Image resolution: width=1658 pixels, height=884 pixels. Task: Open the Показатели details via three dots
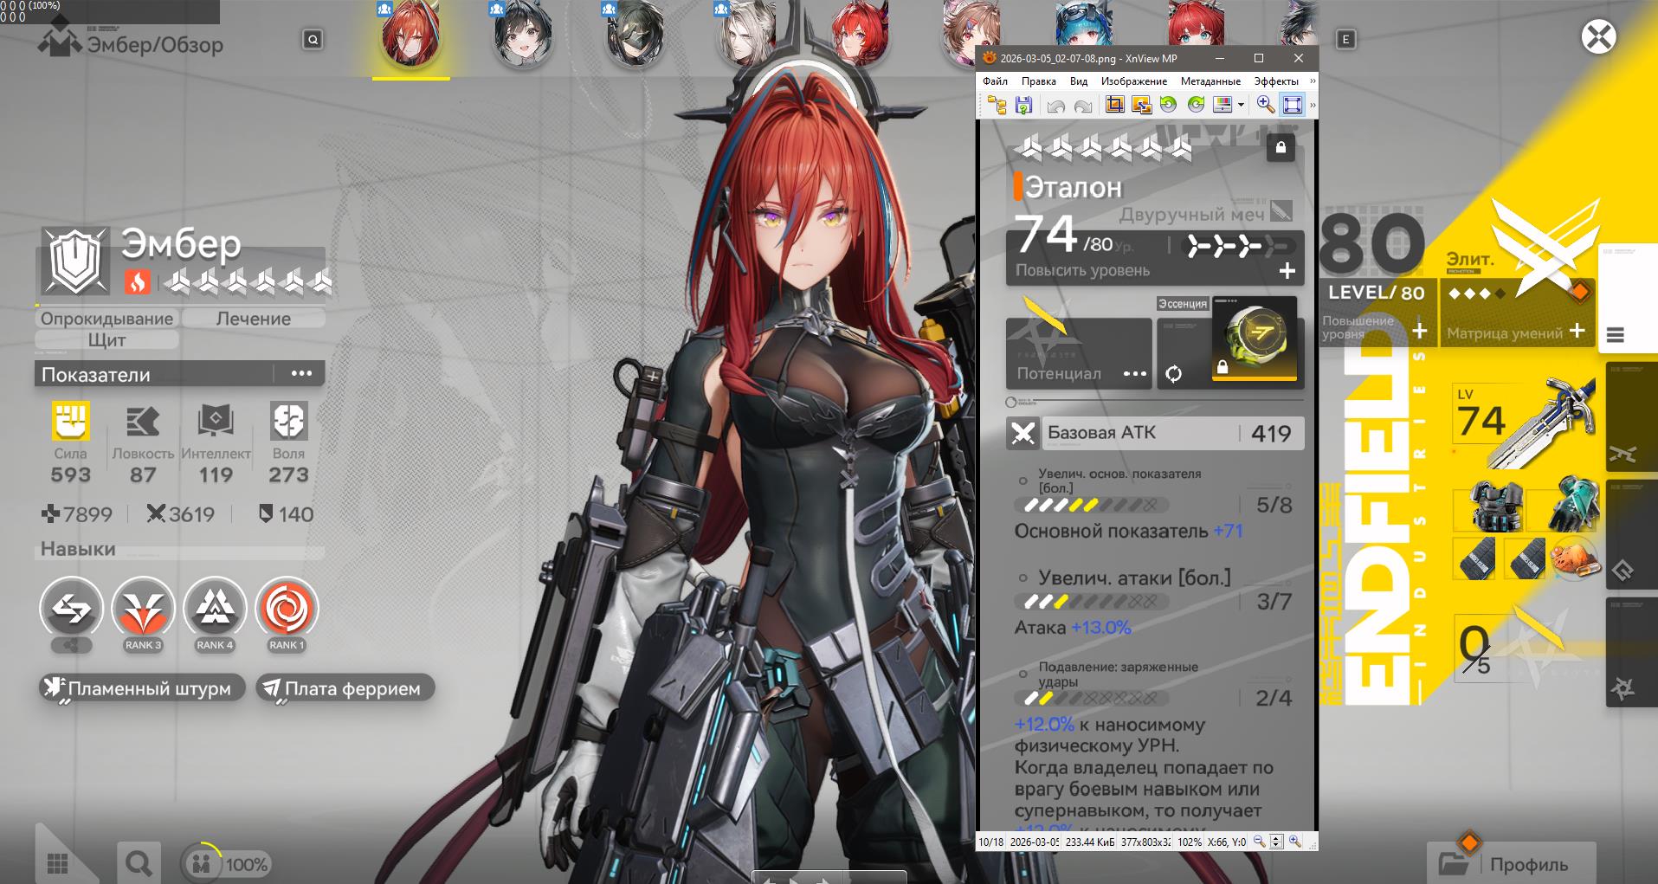coord(301,374)
